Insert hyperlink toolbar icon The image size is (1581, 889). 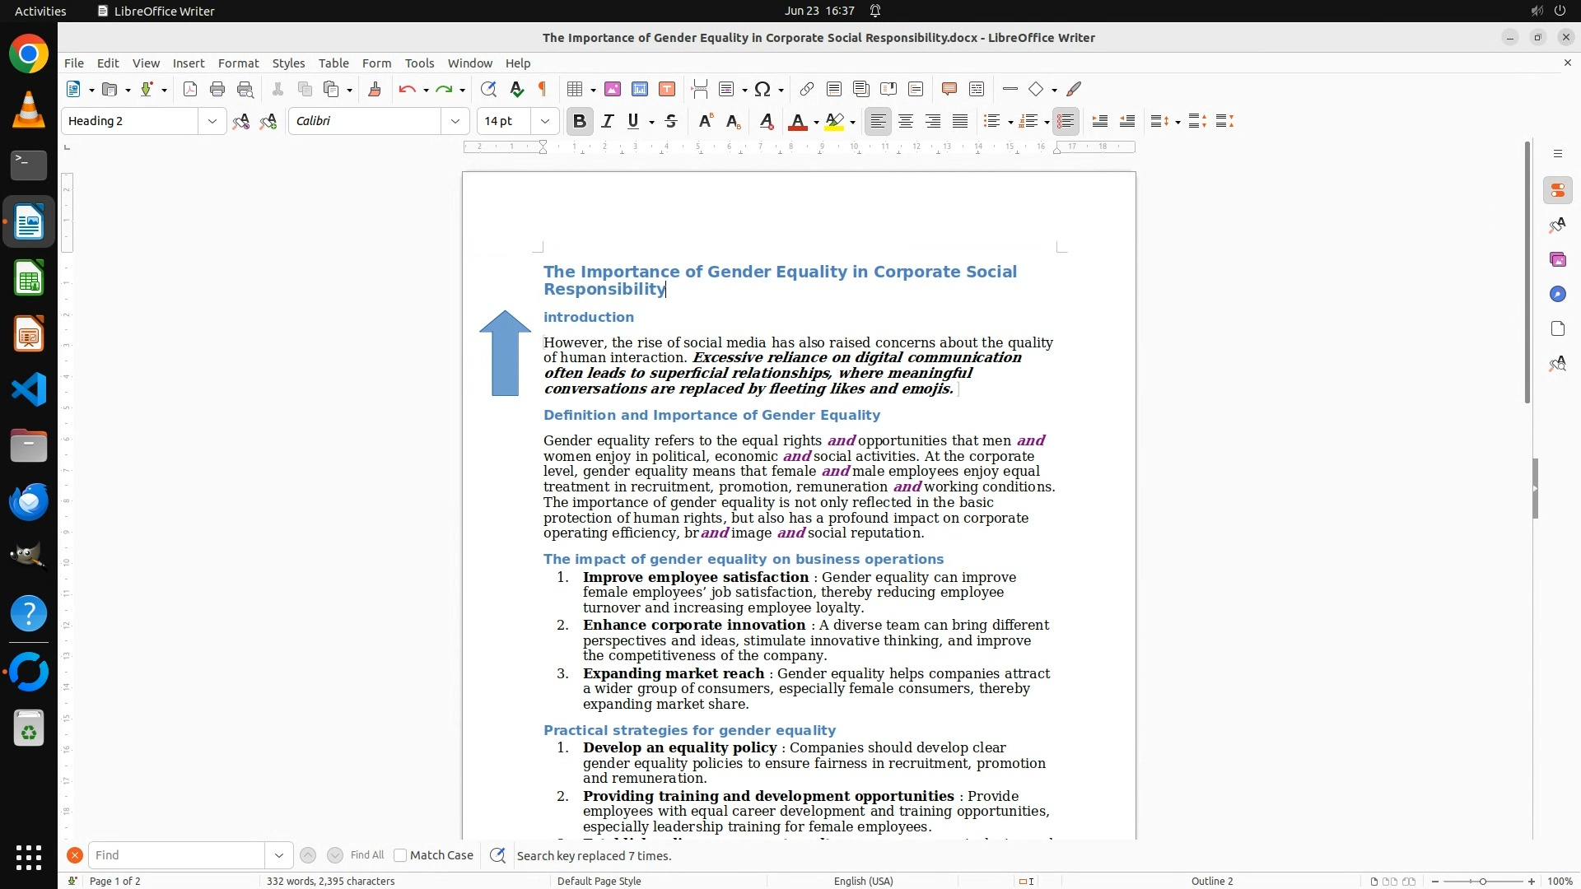pyautogui.click(x=807, y=90)
